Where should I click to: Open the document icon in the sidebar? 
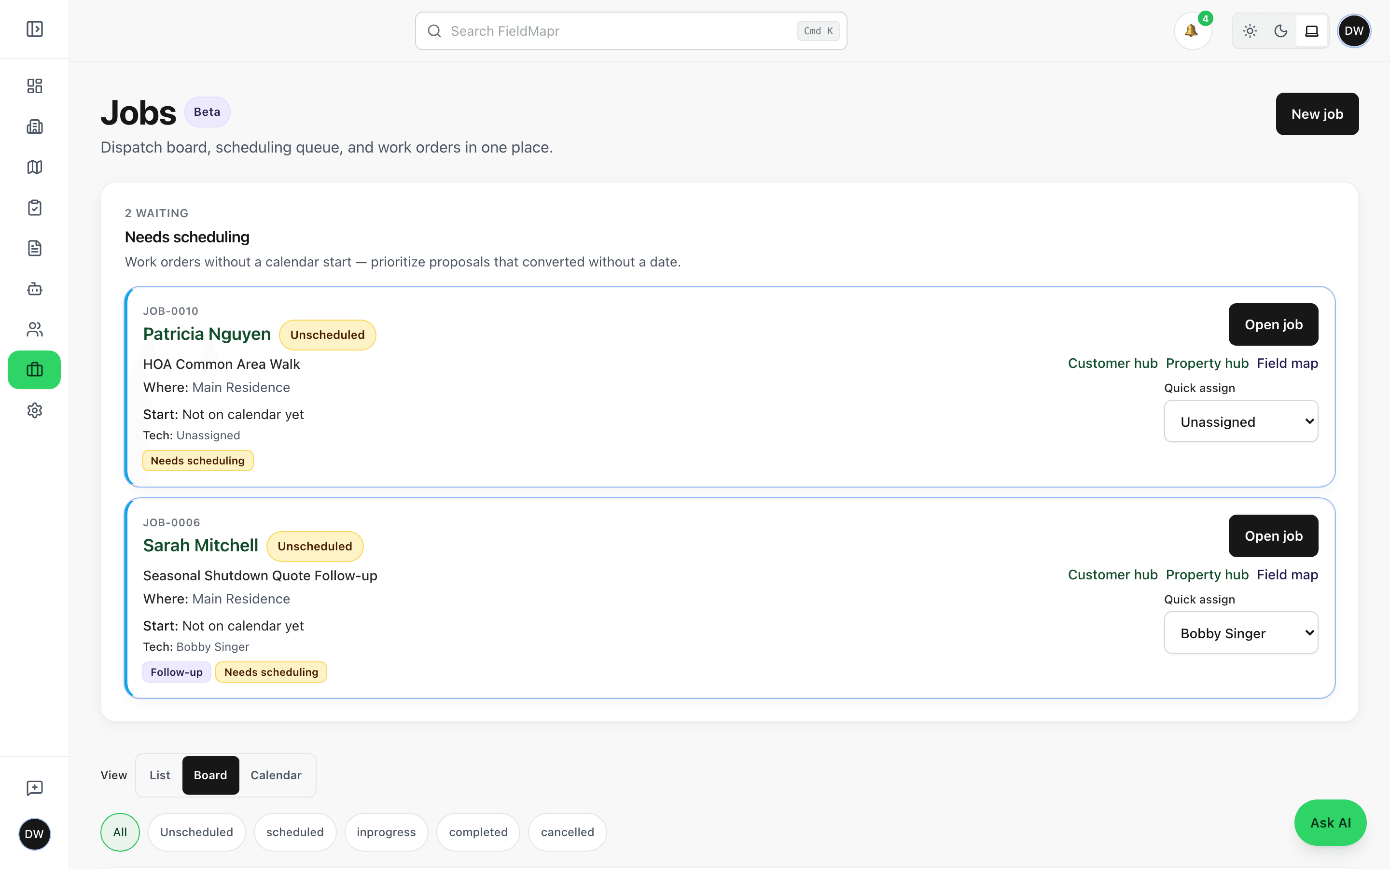34,248
